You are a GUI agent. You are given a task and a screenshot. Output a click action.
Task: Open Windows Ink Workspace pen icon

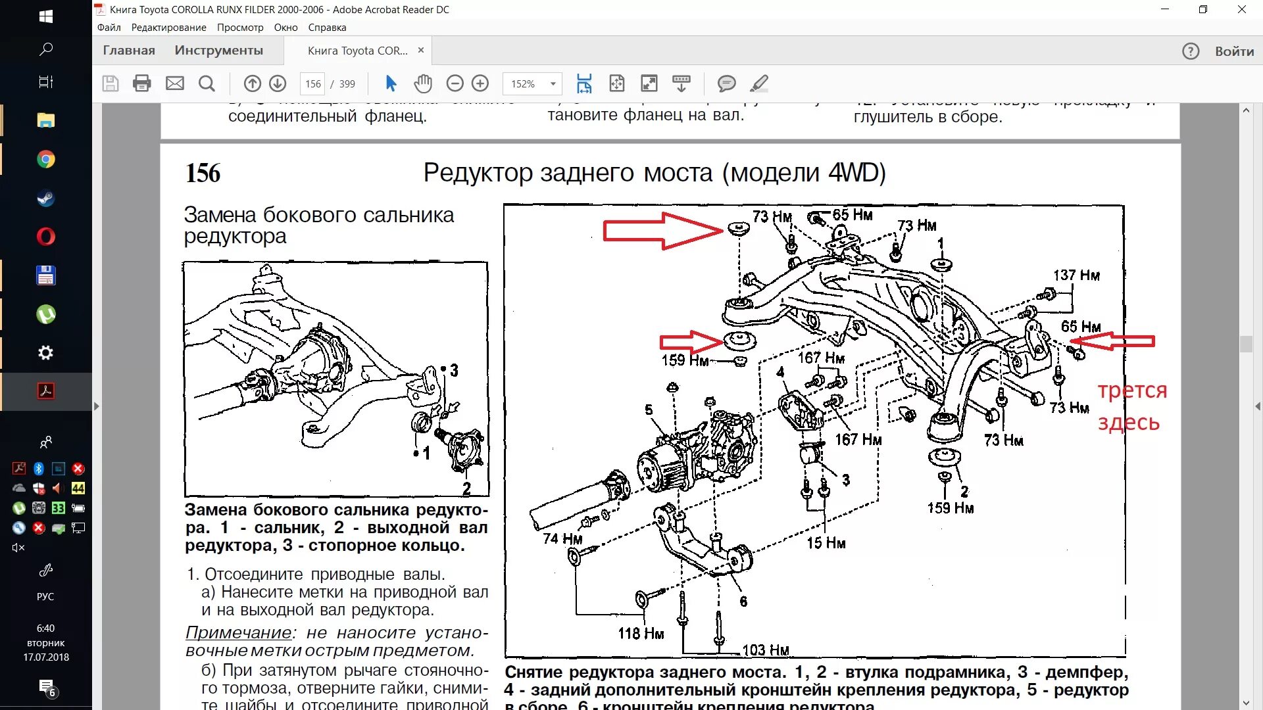[46, 570]
